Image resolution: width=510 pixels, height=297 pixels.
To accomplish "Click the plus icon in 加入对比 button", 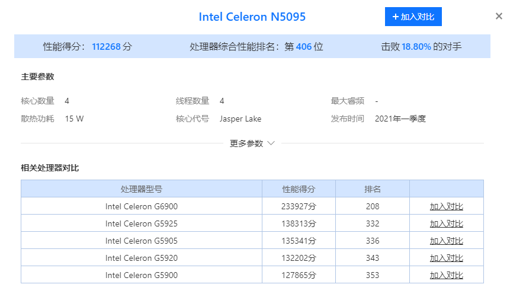I will click(395, 17).
